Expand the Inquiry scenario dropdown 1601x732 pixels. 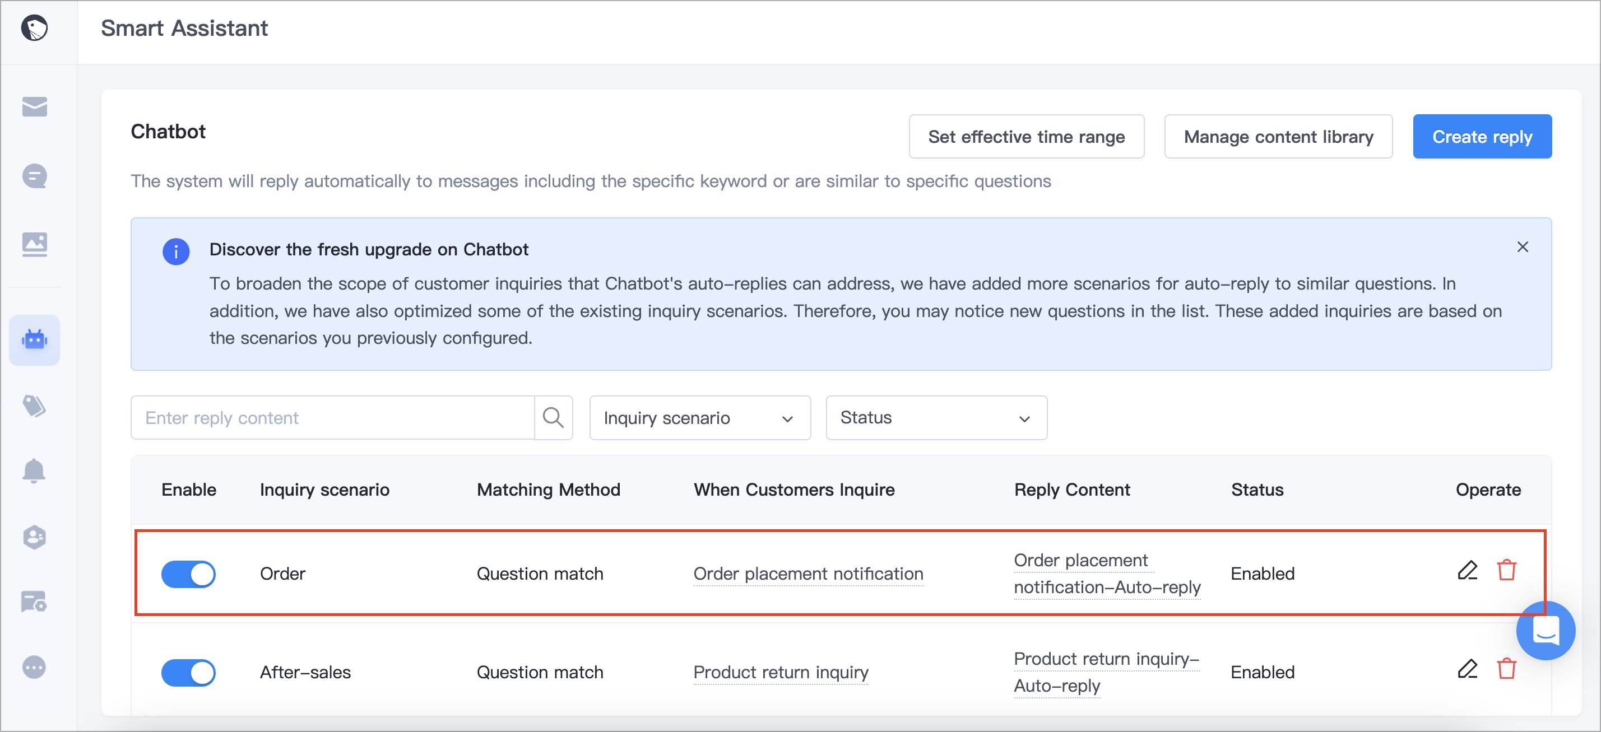click(x=700, y=418)
